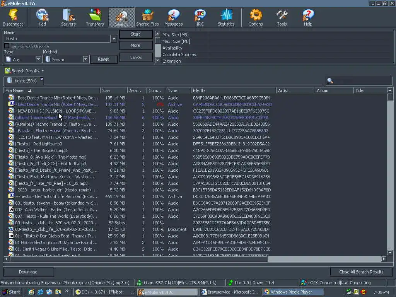Click the S tray icon near clock
This screenshot has width=396, height=297.
pyautogui.click(x=364, y=292)
